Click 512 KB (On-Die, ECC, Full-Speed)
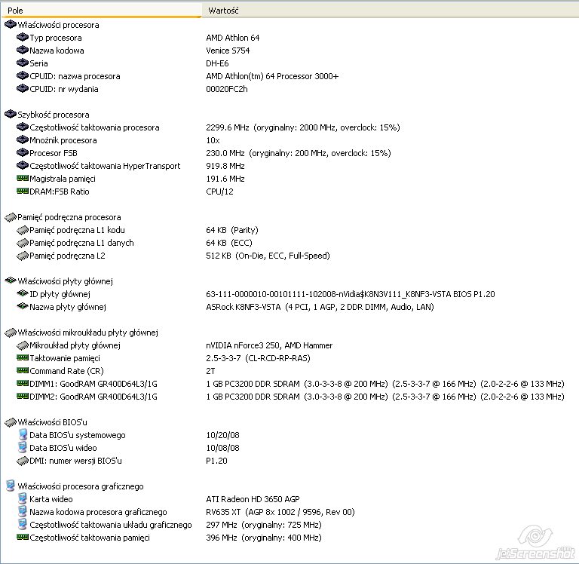The height and width of the screenshot is (564, 579). [x=268, y=256]
